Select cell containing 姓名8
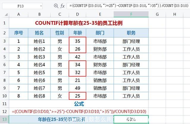Image resolution: width=190 pixels, height=124 pixels. 39,96
